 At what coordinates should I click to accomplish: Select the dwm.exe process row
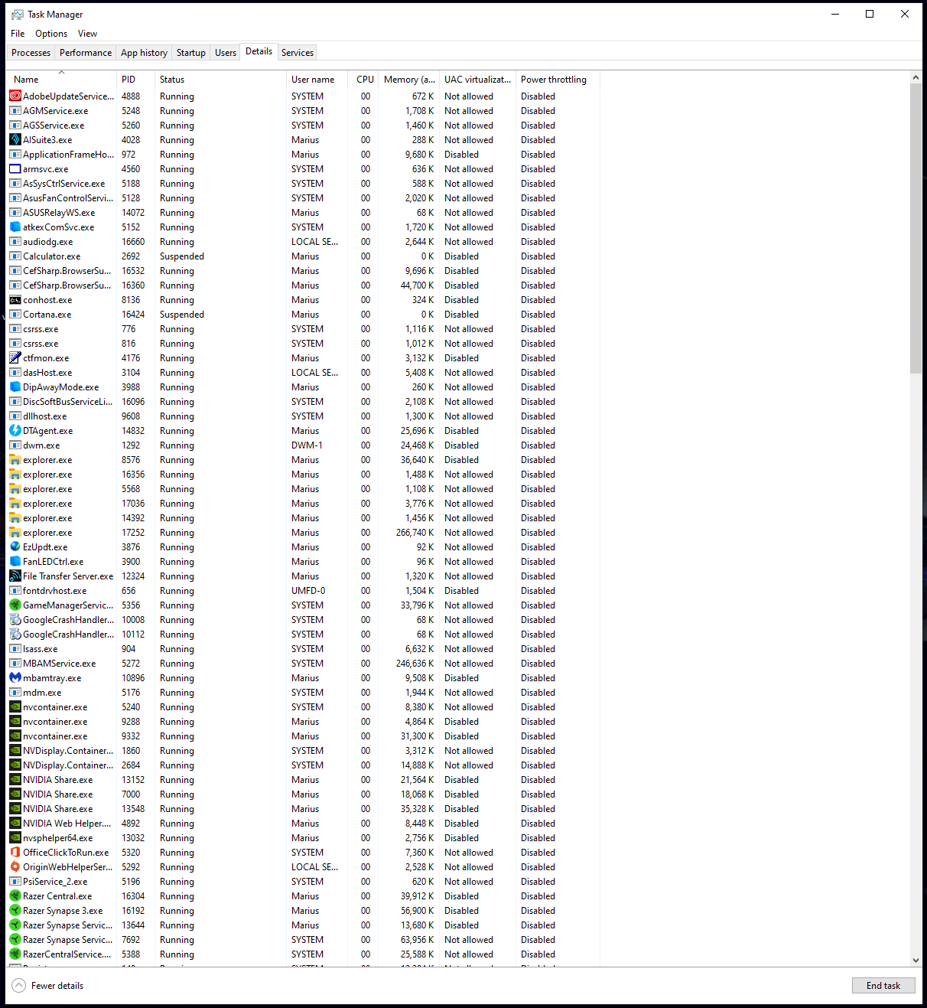304,445
